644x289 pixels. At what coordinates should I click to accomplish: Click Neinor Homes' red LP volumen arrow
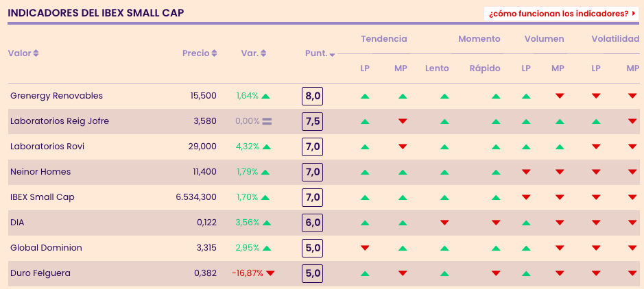tap(526, 172)
